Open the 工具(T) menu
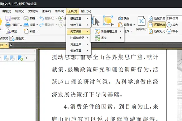Screen dimensions: 182x121 click(73, 11)
